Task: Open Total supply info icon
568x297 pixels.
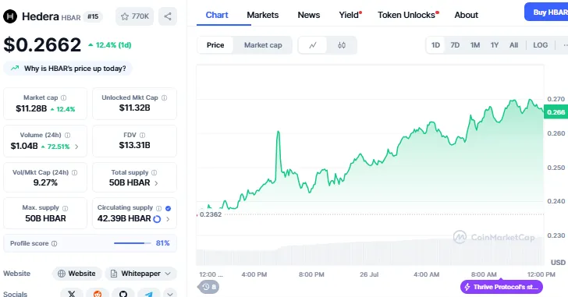Action: pyautogui.click(x=154, y=172)
